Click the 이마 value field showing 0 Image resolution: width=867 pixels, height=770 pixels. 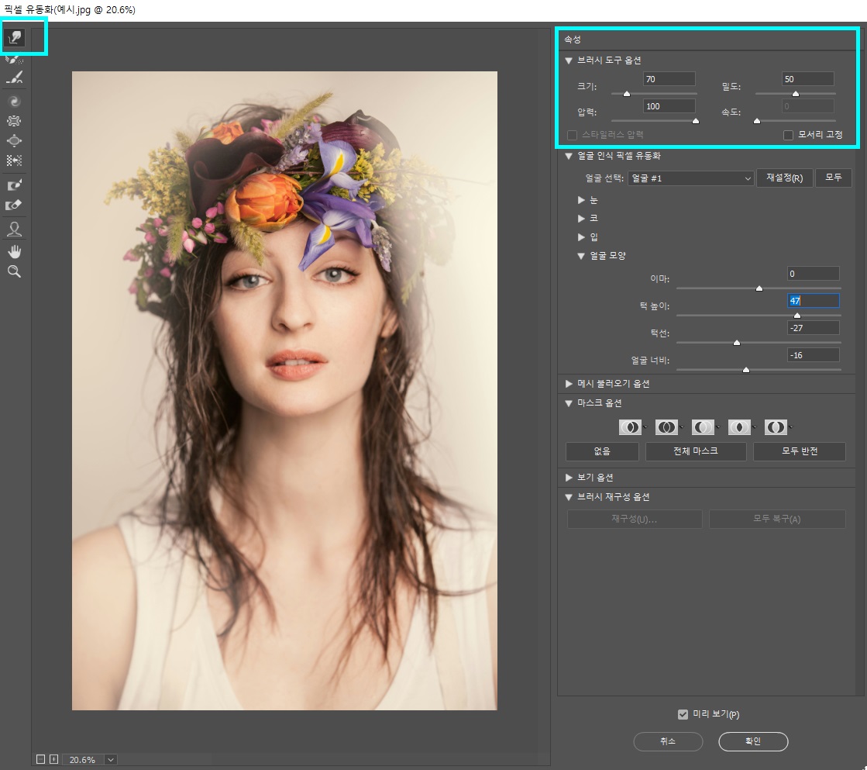tap(814, 274)
